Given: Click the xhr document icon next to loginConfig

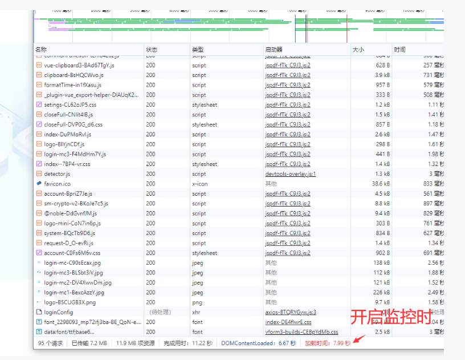Looking at the screenshot, I should click(38, 312).
